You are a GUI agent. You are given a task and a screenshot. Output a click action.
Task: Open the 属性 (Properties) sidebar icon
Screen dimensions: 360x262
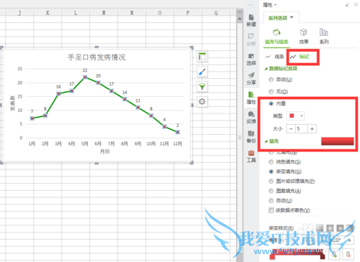tap(251, 98)
